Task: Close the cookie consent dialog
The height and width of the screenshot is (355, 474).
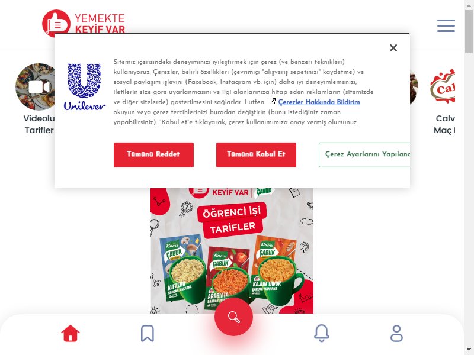Action: click(x=393, y=48)
